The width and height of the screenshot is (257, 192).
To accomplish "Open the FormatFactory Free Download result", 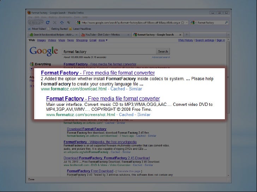I will point(90,171).
